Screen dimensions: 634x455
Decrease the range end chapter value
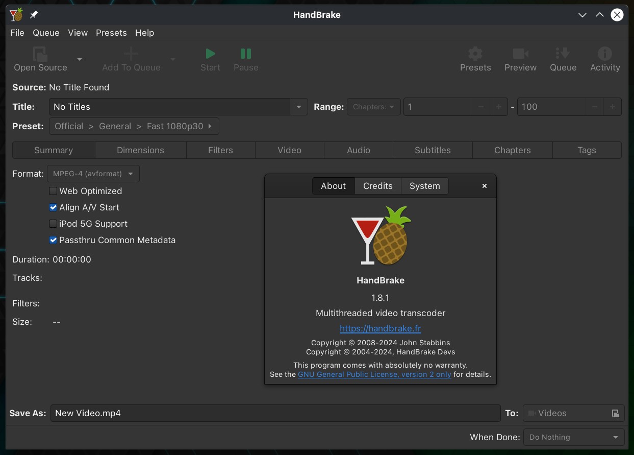pos(594,107)
